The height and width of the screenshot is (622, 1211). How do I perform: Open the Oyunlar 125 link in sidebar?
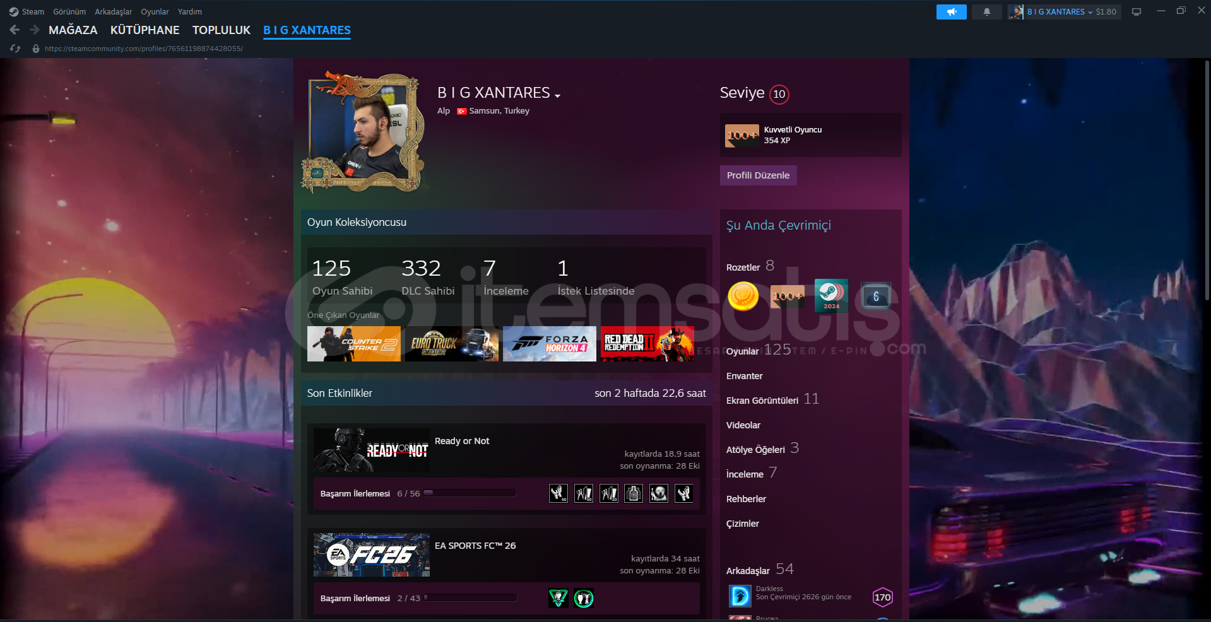pos(759,350)
